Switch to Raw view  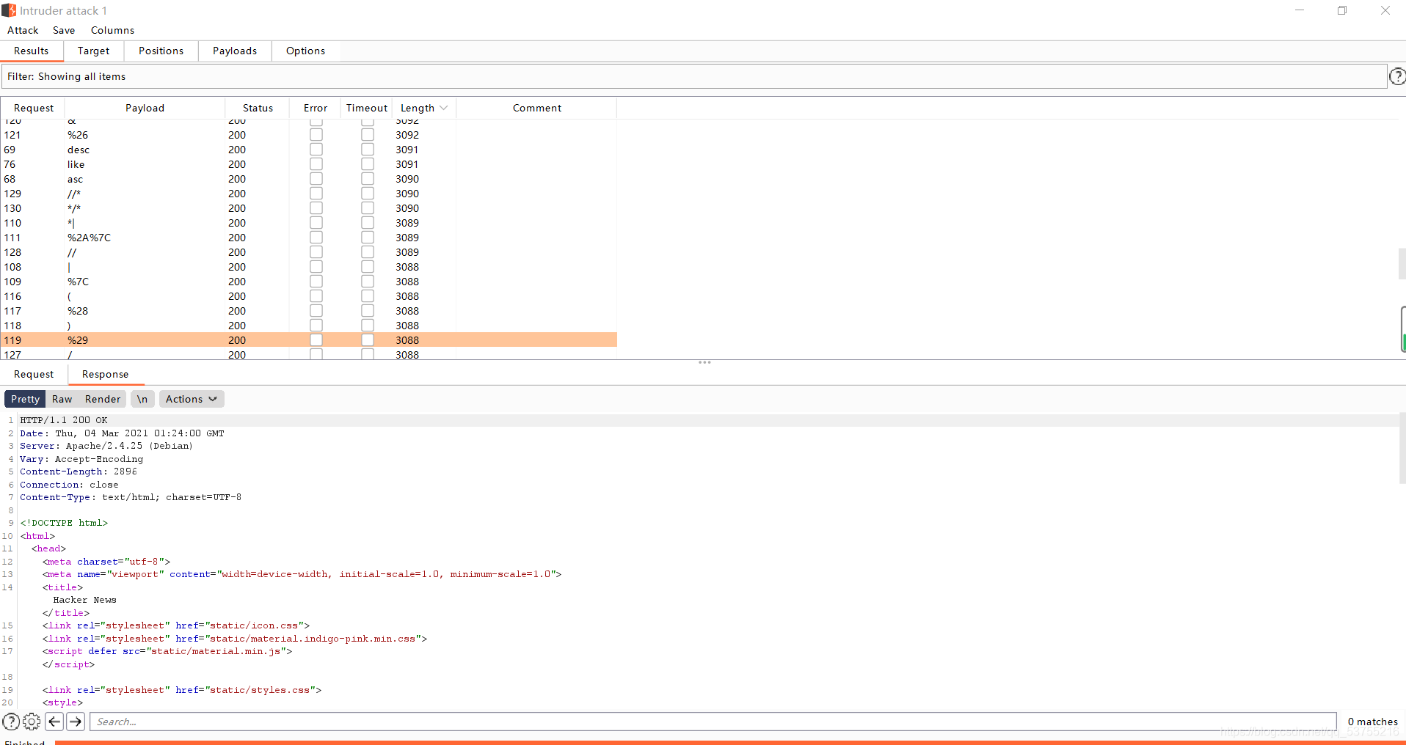[x=62, y=399]
